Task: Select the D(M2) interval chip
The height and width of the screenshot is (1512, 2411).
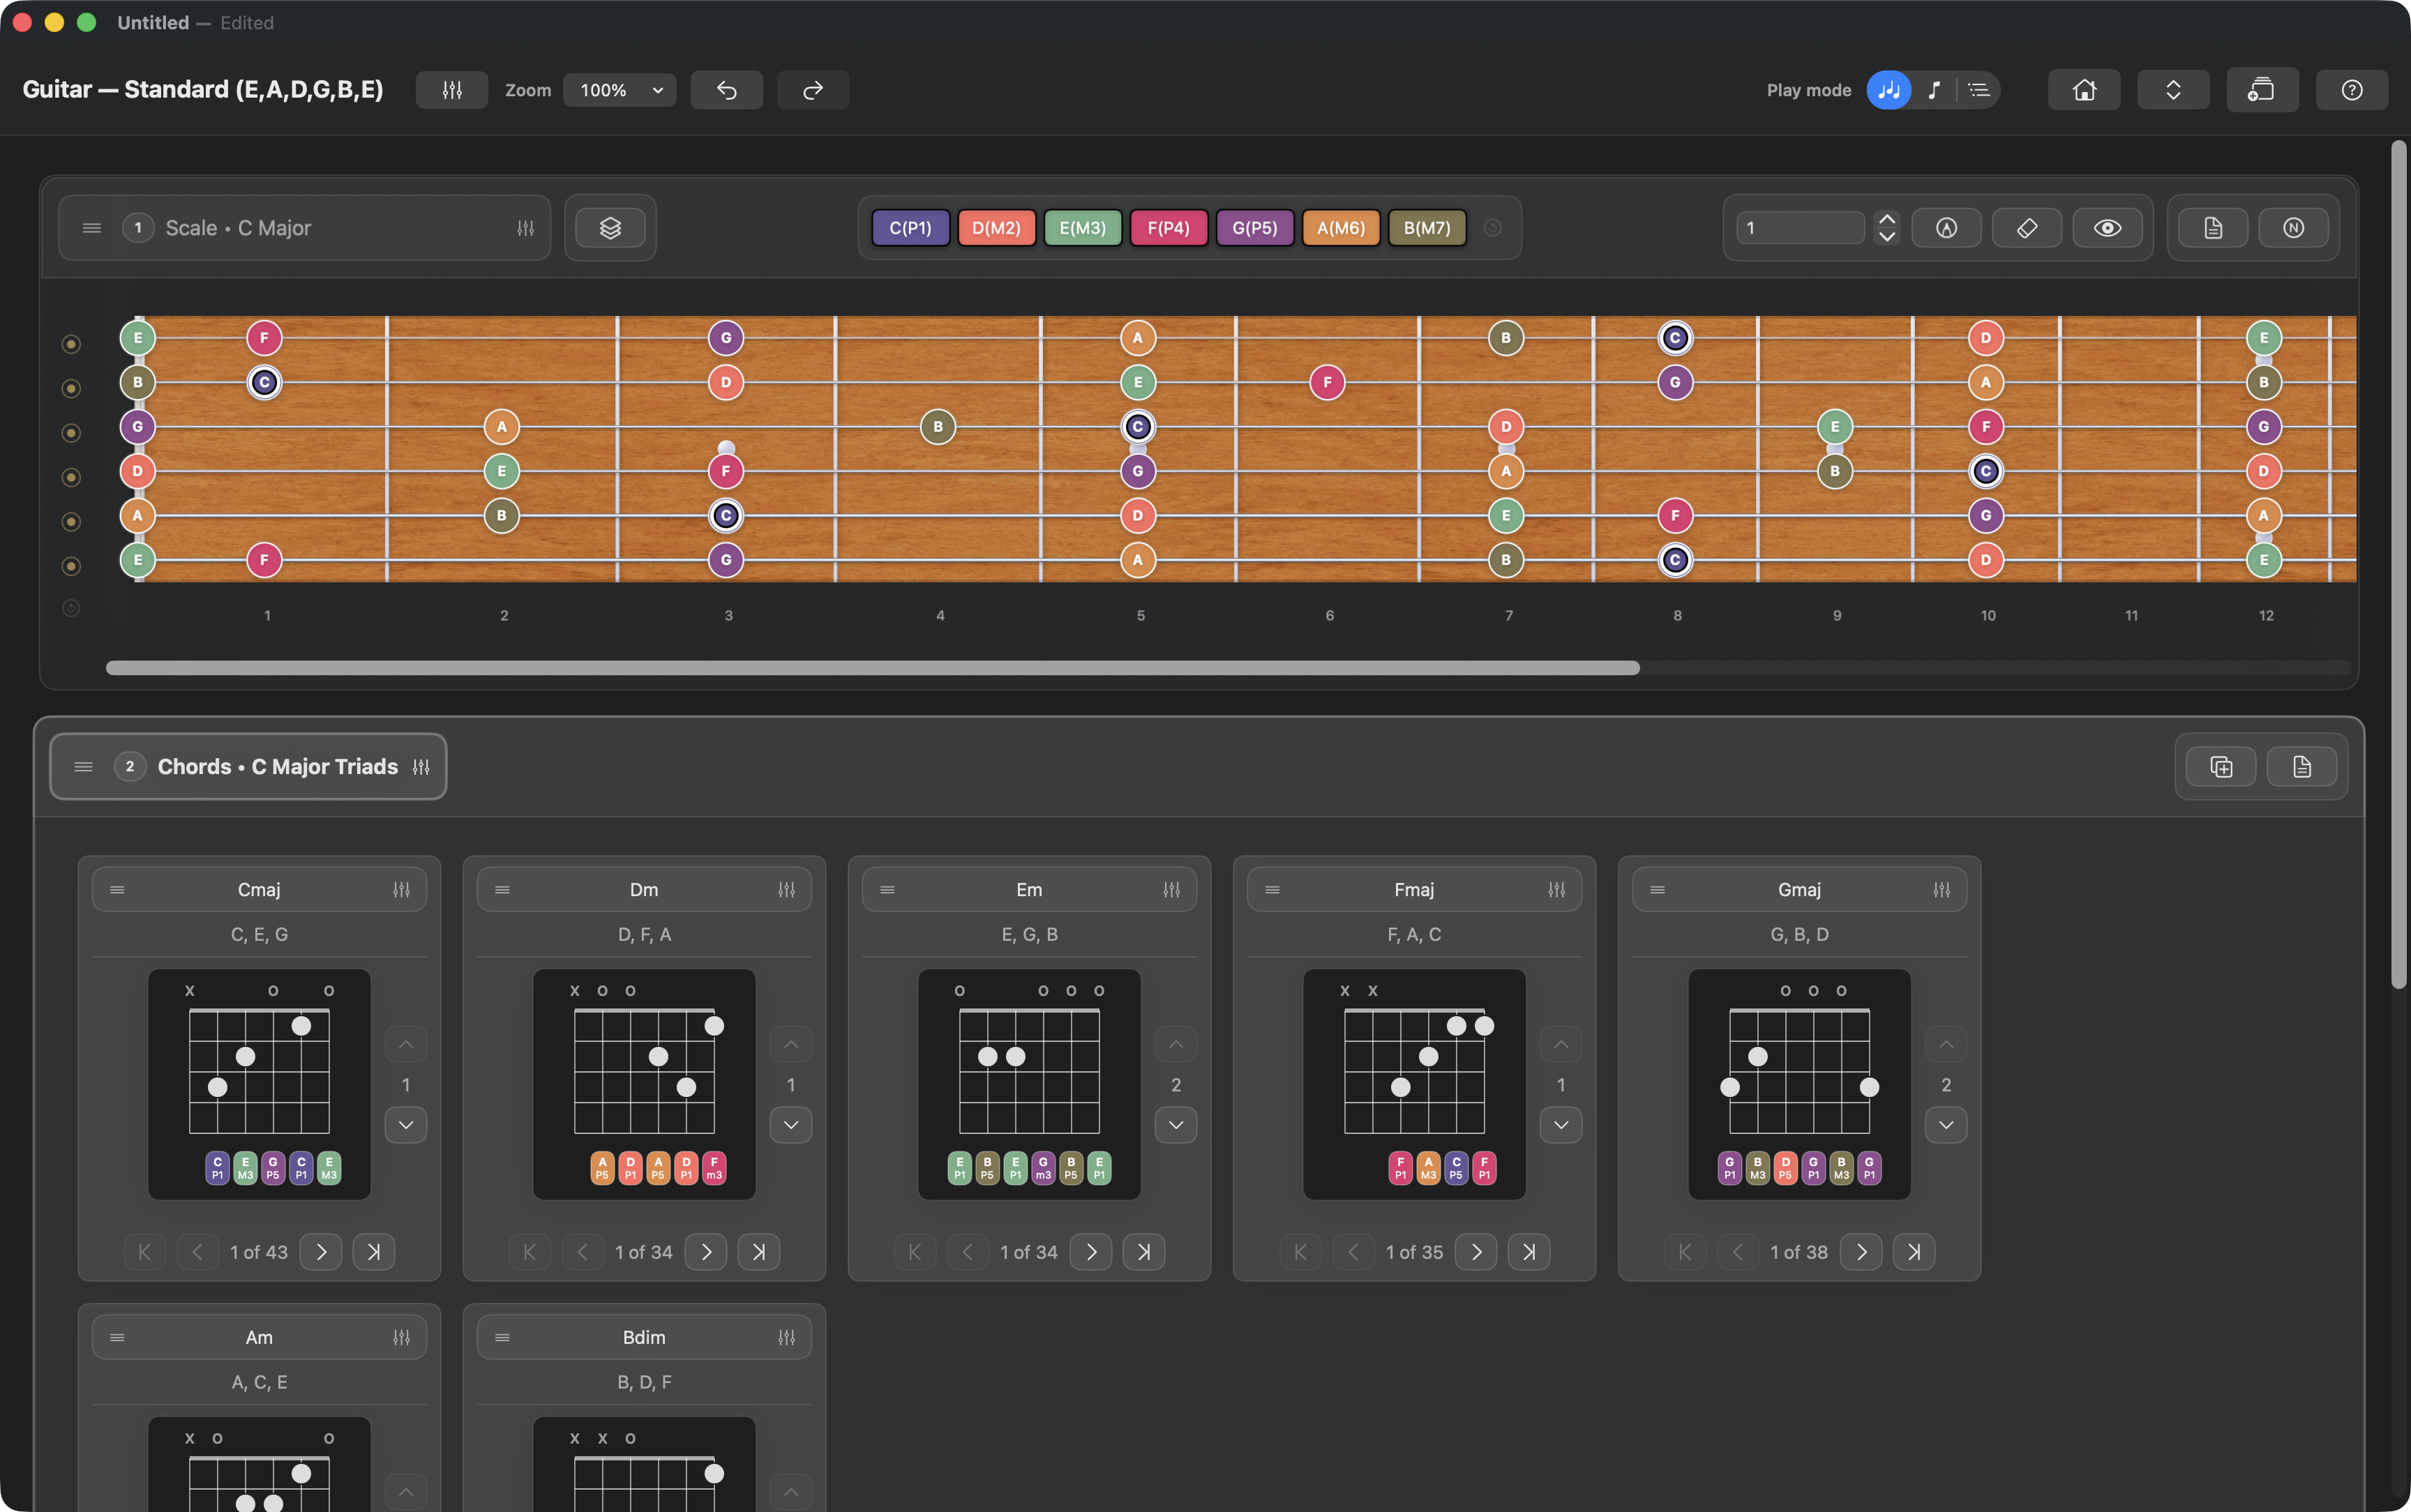Action: pos(996,228)
